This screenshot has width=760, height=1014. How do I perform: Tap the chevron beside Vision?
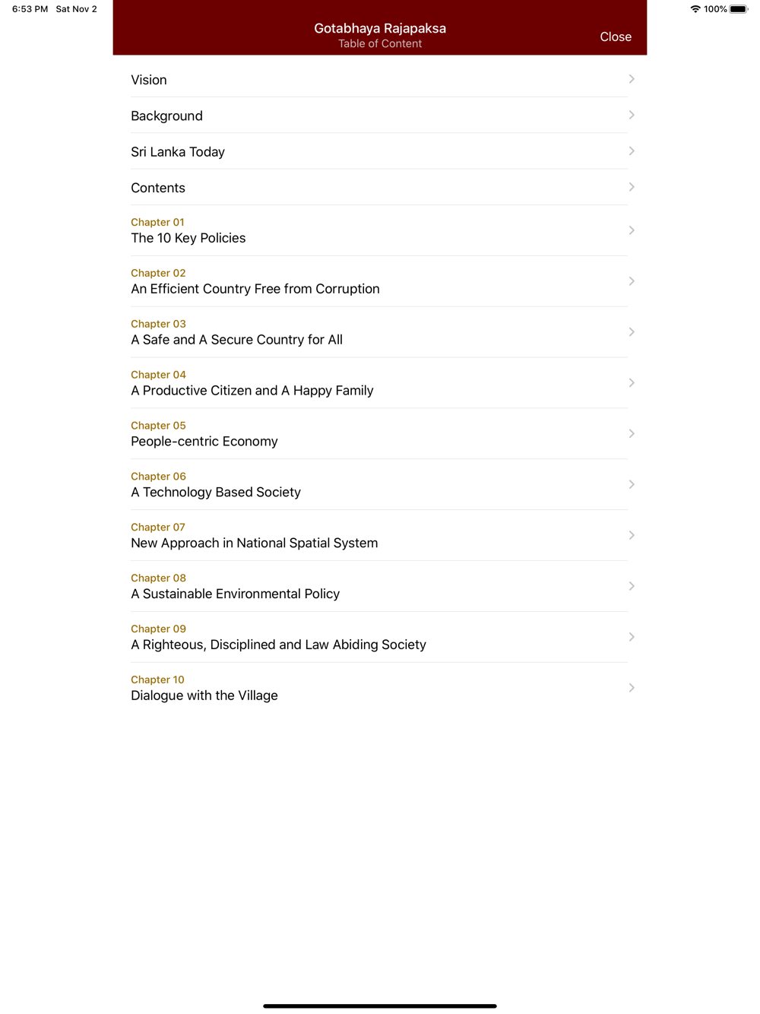[x=632, y=79]
